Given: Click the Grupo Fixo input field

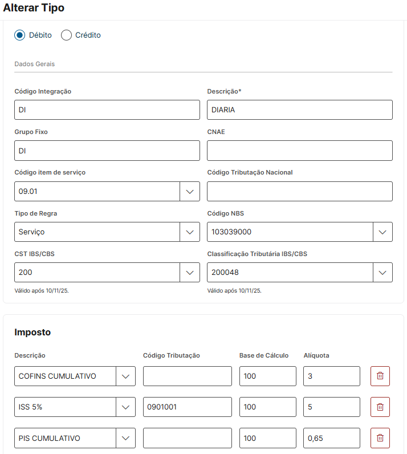Looking at the screenshot, I should point(107,151).
